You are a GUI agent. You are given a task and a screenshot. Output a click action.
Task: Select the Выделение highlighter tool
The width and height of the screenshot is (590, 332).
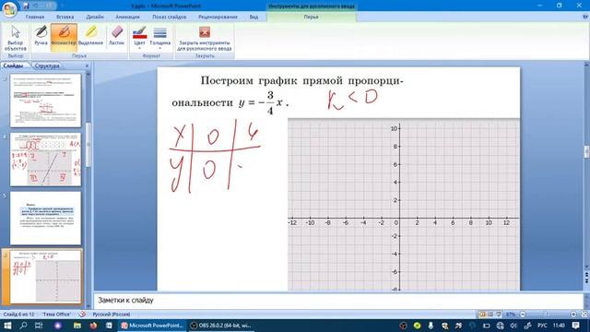point(90,38)
